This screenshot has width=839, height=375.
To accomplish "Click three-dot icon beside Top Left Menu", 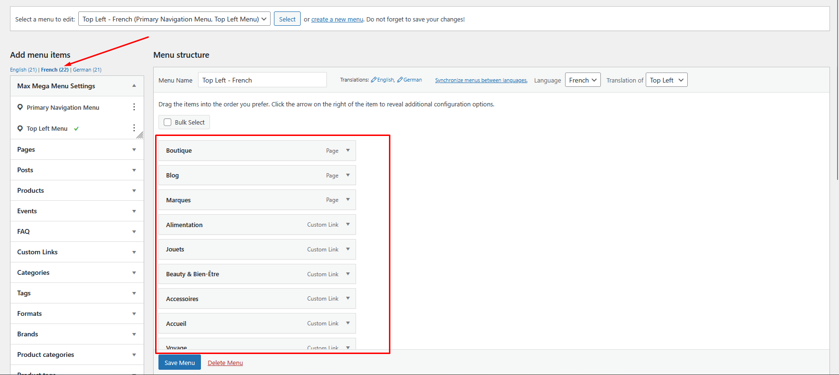I will 134,128.
